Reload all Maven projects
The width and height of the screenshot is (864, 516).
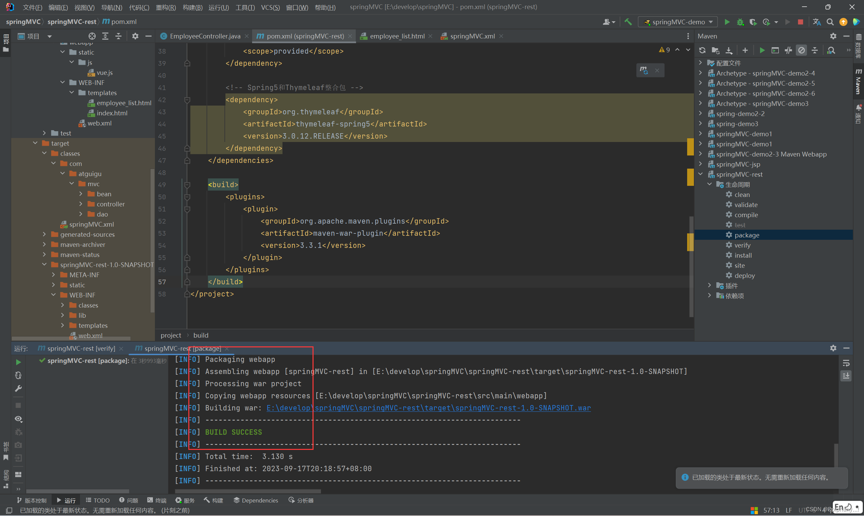702,50
